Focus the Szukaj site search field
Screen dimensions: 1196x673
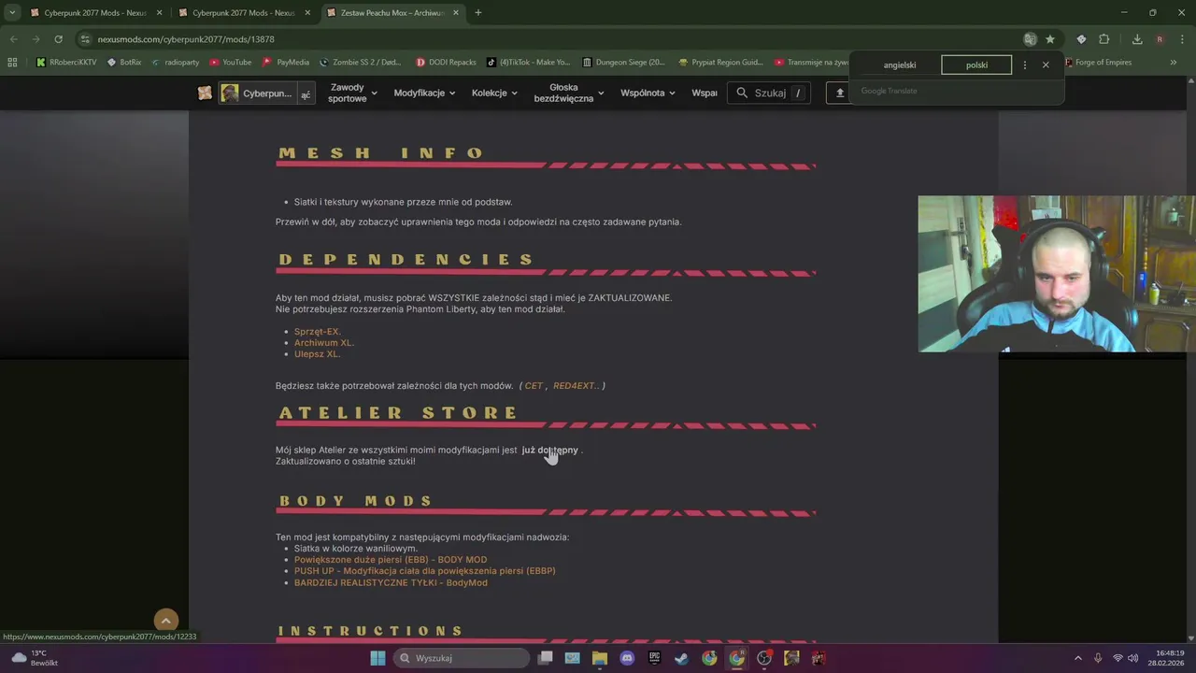click(769, 93)
